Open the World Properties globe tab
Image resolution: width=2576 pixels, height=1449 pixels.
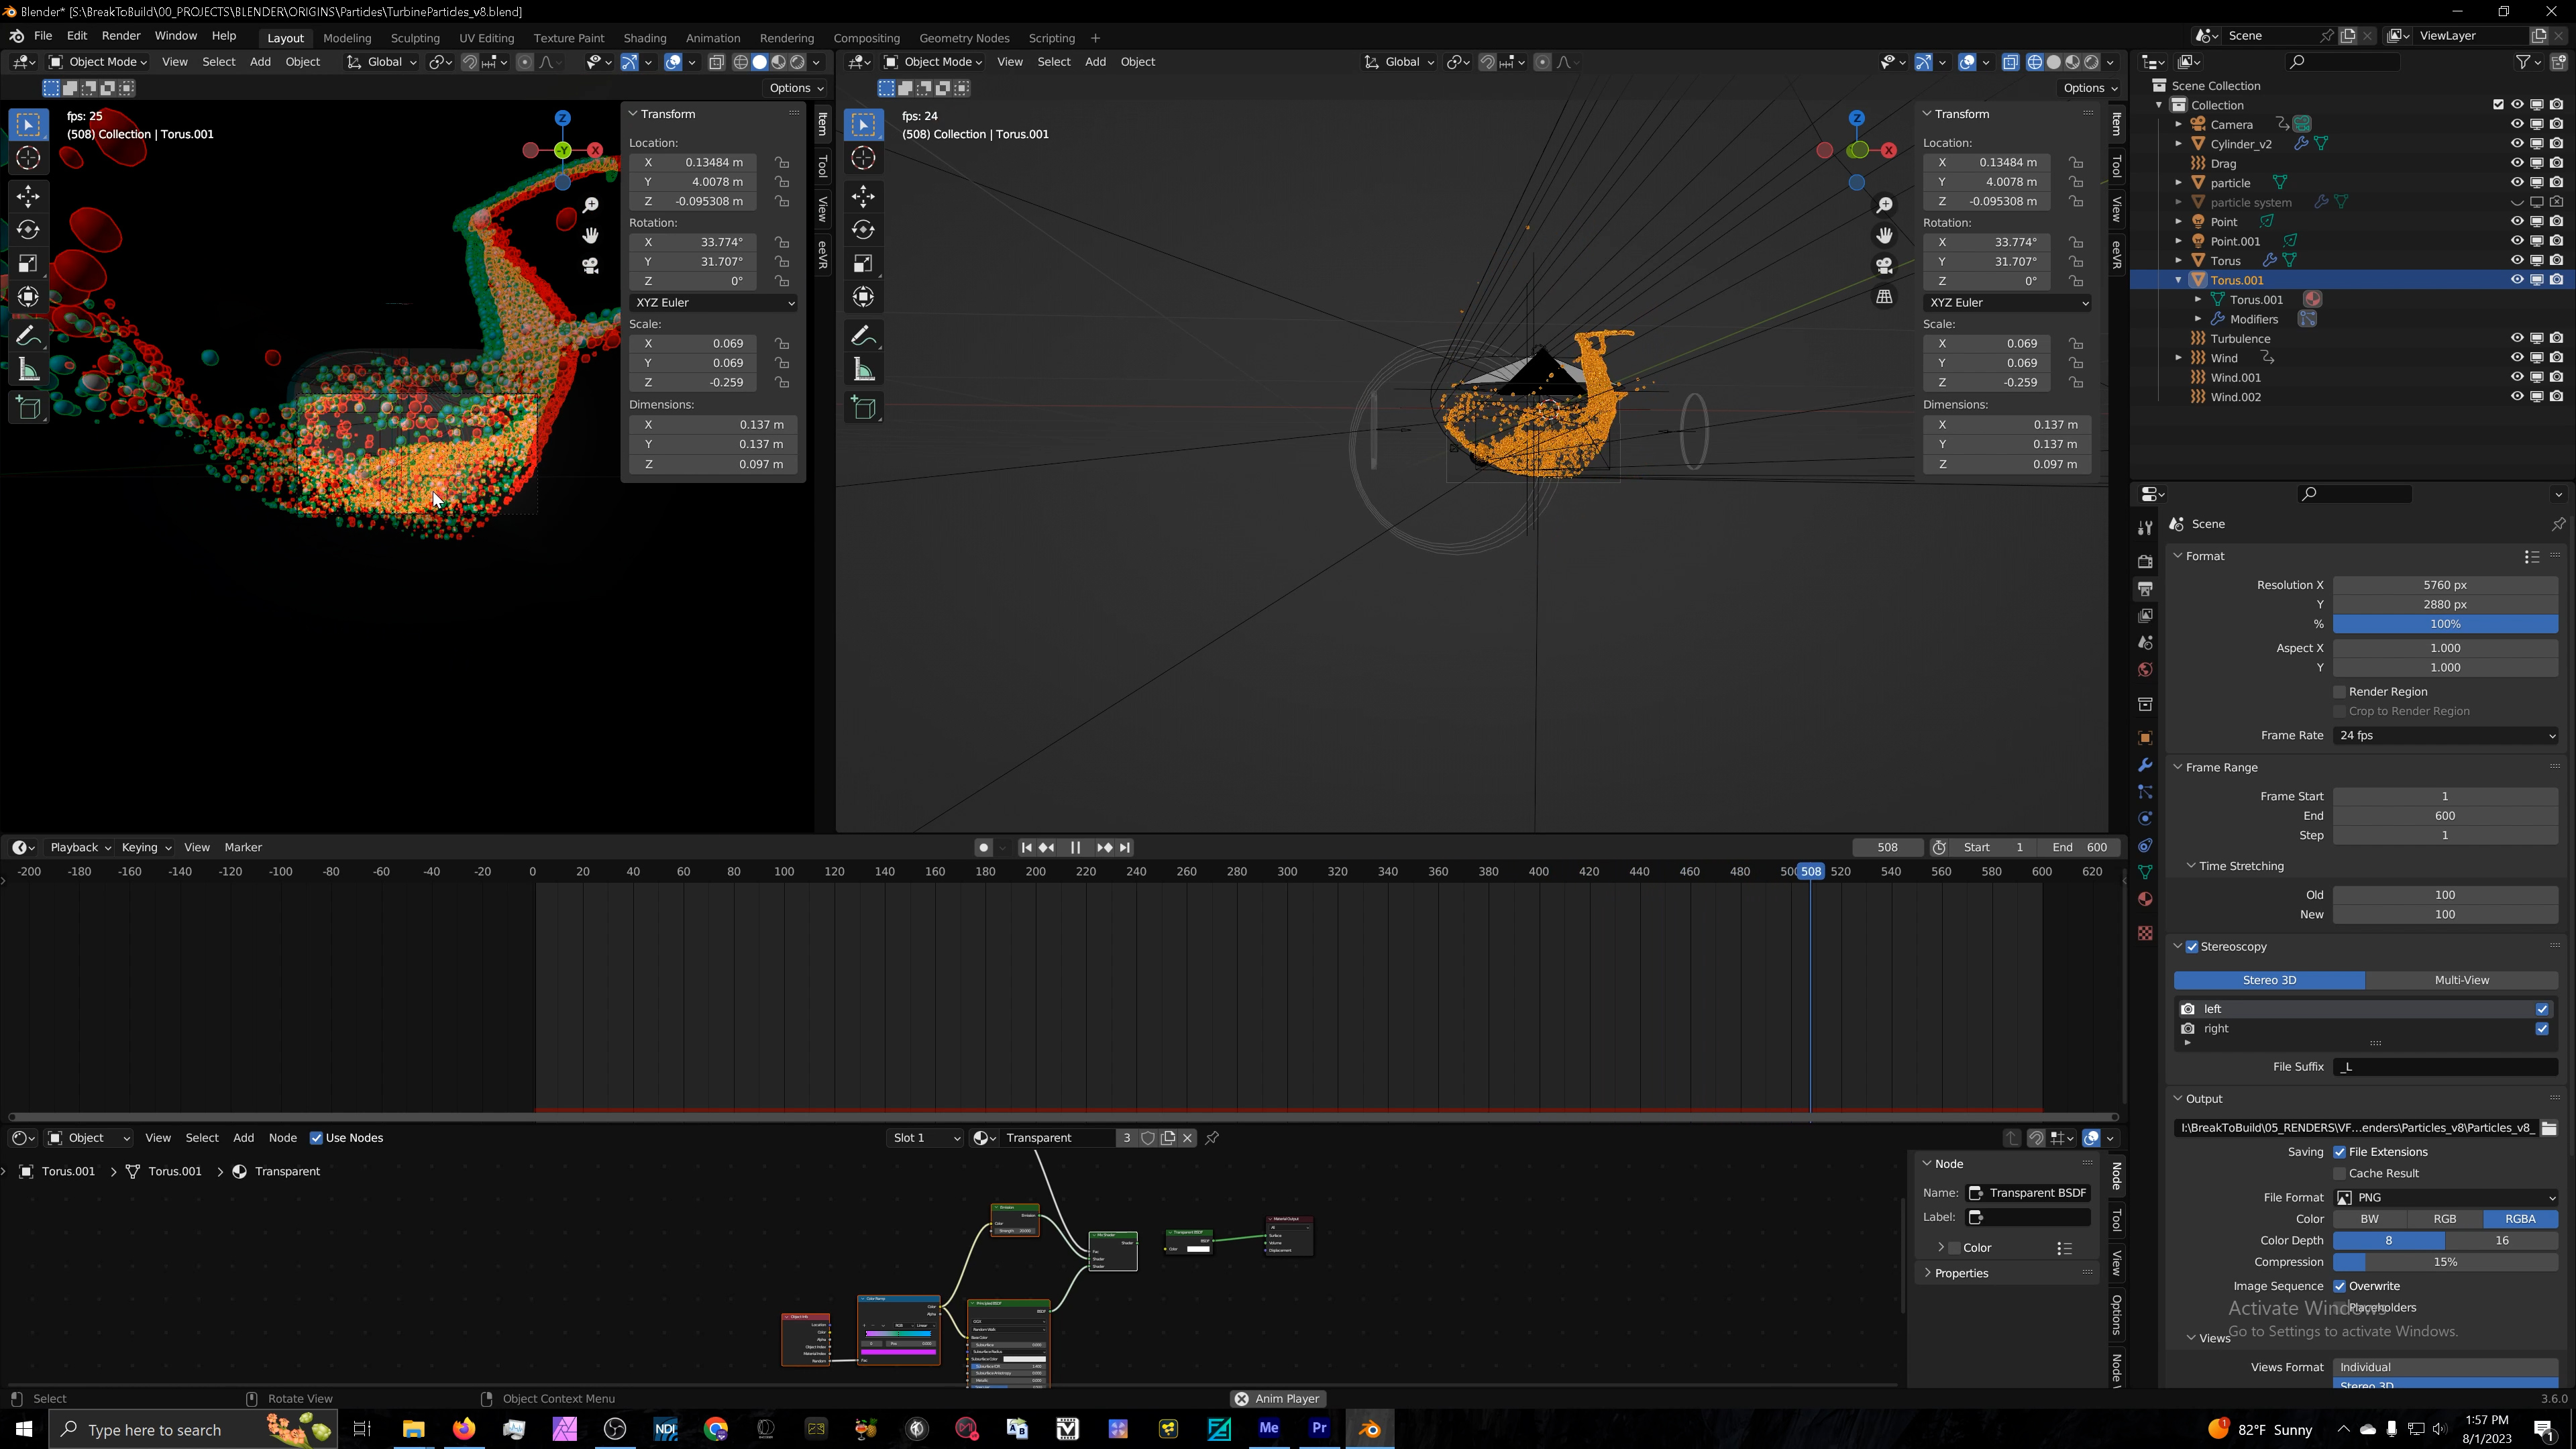point(2145,670)
